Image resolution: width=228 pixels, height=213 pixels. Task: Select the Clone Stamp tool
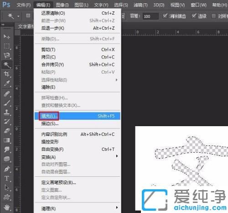(7, 112)
